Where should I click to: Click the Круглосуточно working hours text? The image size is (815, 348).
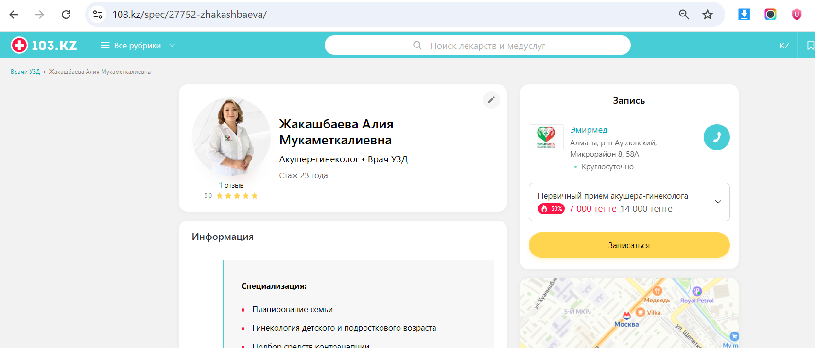coord(607,167)
